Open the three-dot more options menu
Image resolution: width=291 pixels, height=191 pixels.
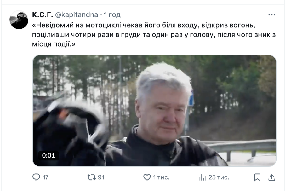click(272, 15)
